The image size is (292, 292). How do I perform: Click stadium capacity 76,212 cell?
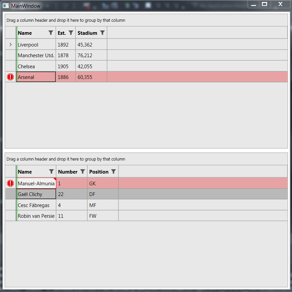[91, 55]
